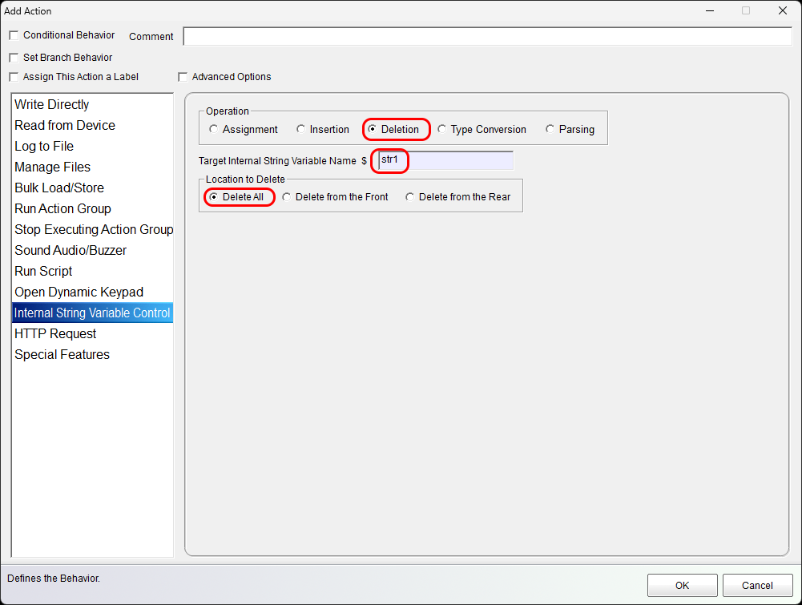802x605 pixels.
Task: Select the Assignment operation radio button
Action: point(213,129)
